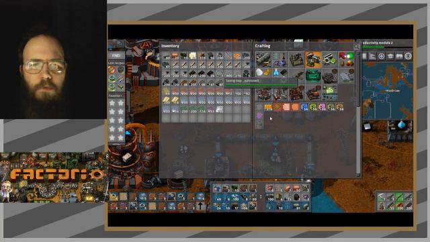This screenshot has height=242, width=430.
Task: Select the fifth crafting tab with green circuit
Action: pyautogui.click(x=330, y=60)
